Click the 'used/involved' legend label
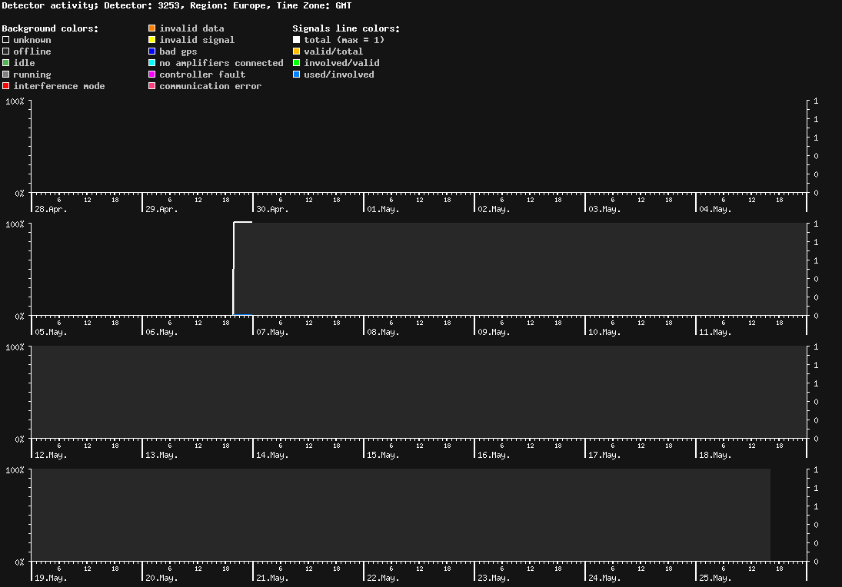The width and height of the screenshot is (842, 587). pyautogui.click(x=339, y=75)
